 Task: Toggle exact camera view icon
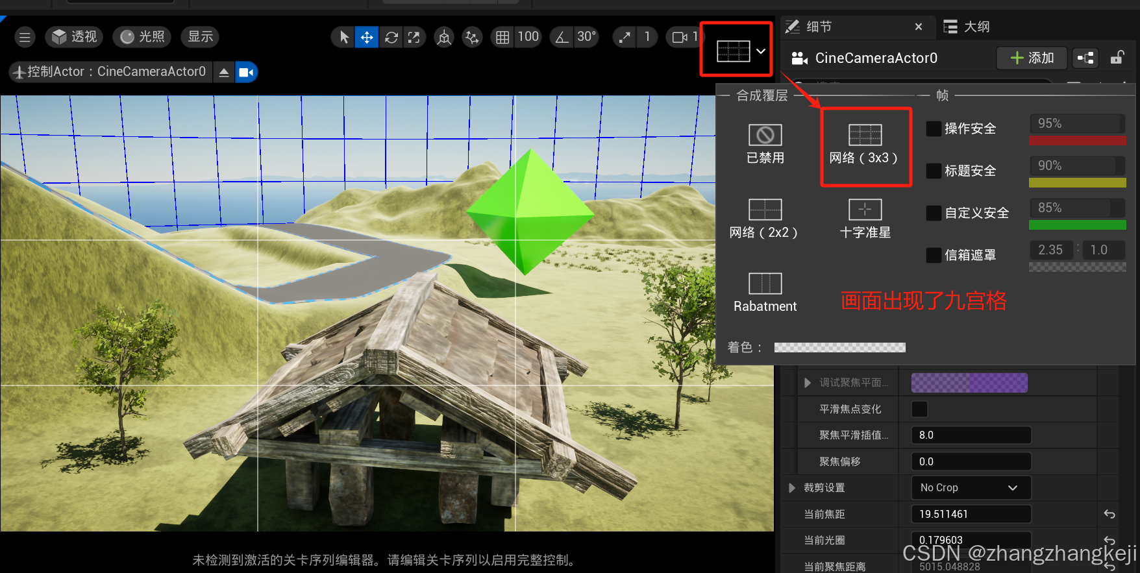(246, 72)
